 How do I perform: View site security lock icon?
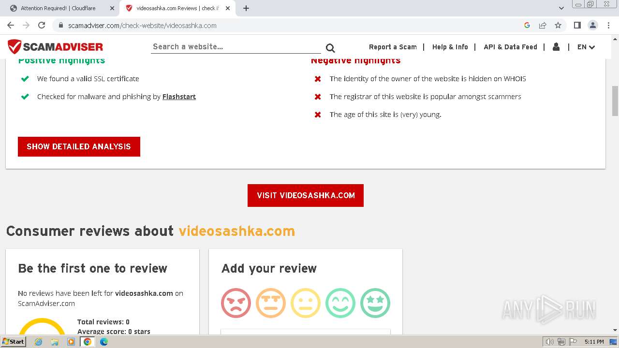pyautogui.click(x=61, y=25)
